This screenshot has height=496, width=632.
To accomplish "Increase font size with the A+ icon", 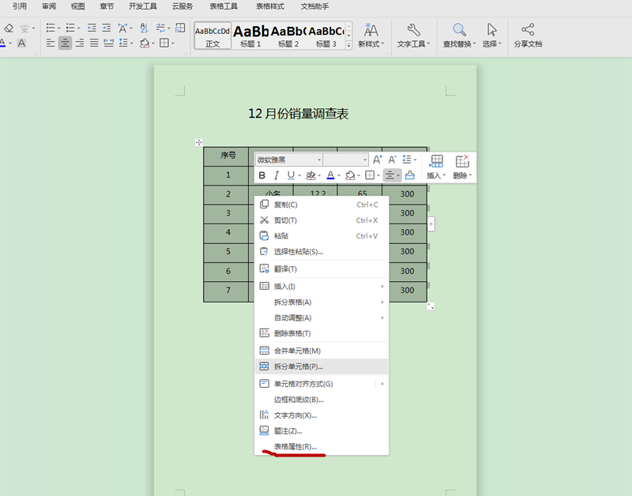I will (x=378, y=160).
